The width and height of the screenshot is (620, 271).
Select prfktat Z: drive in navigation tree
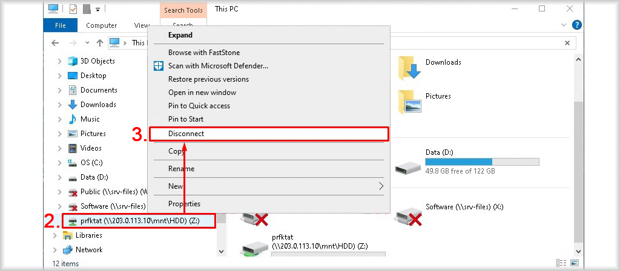(139, 221)
